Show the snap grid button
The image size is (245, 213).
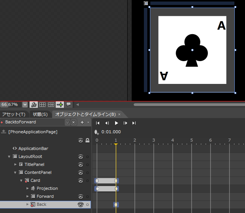click(42, 104)
